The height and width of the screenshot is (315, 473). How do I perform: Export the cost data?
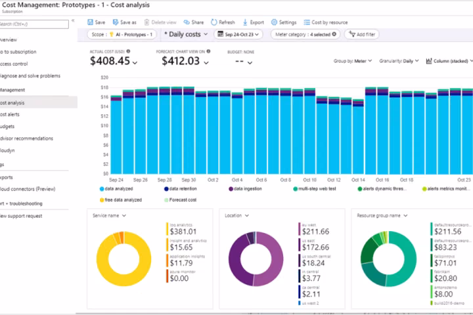click(x=254, y=22)
